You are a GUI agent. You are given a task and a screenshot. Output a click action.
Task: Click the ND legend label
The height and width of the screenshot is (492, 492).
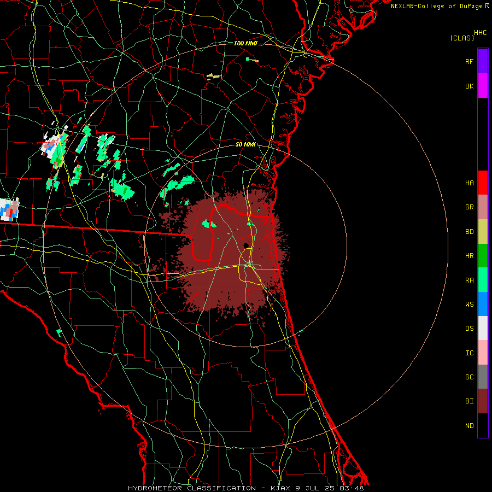coord(469,425)
